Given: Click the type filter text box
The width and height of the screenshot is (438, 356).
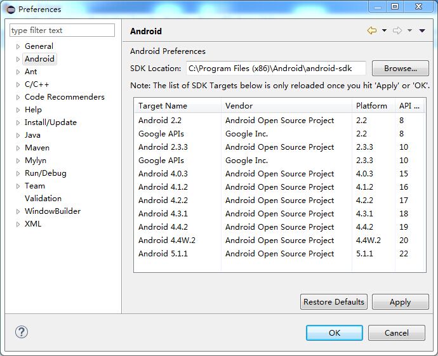Looking at the screenshot, I should (x=62, y=30).
